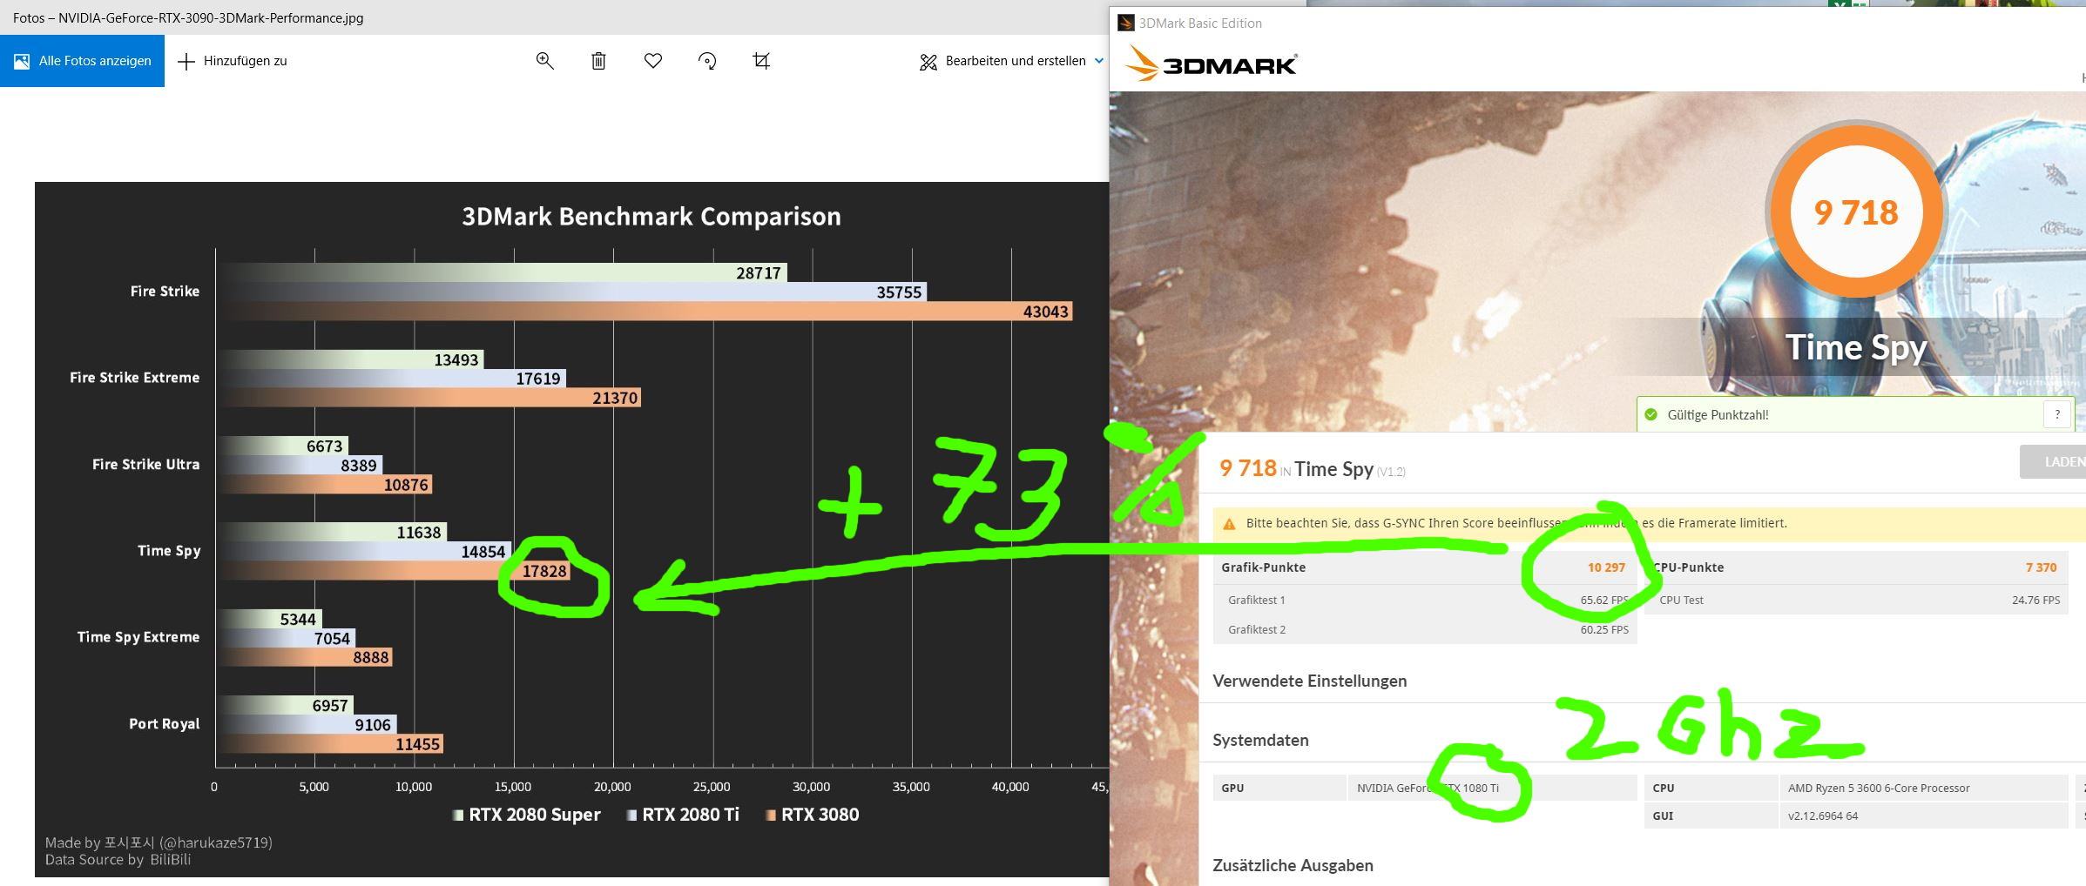The image size is (2086, 886).
Task: Click the Grafik-Punkte label
Action: pos(1263,567)
